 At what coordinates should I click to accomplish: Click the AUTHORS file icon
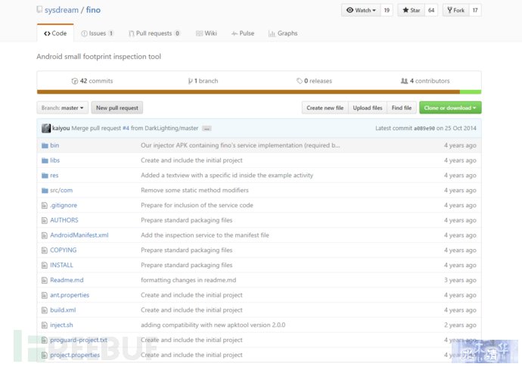(x=45, y=220)
